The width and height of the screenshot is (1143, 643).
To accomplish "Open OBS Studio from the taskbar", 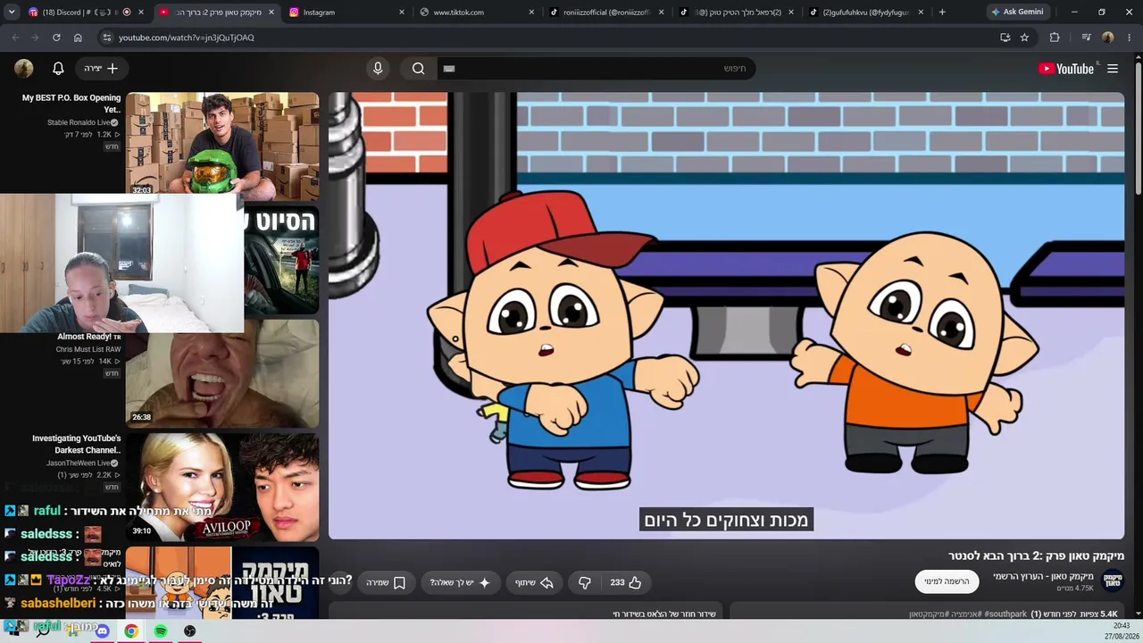I will 190,631.
